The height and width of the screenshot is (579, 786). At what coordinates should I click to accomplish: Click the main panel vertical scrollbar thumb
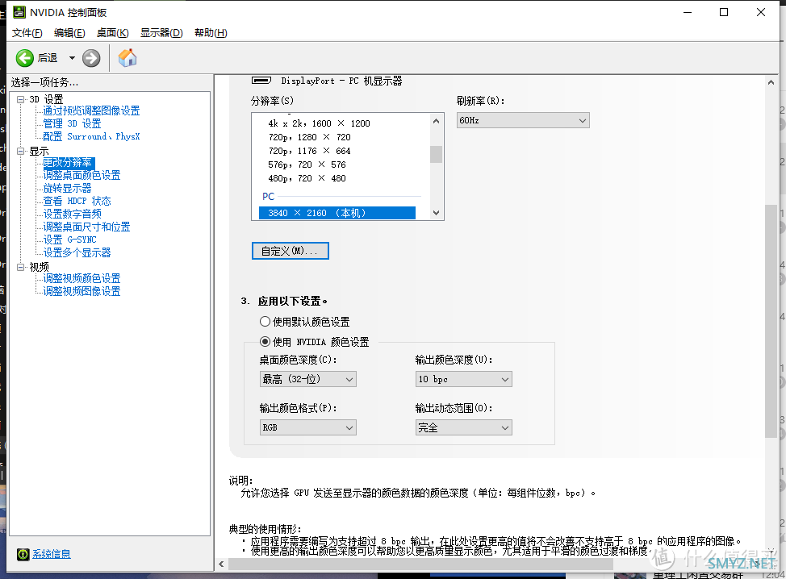pyautogui.click(x=771, y=321)
